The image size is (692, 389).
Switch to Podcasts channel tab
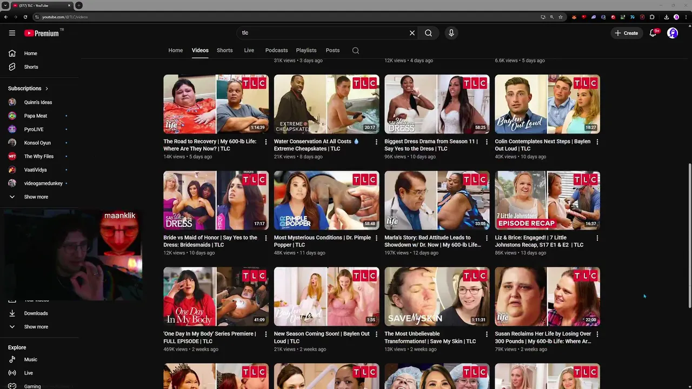coord(276,50)
